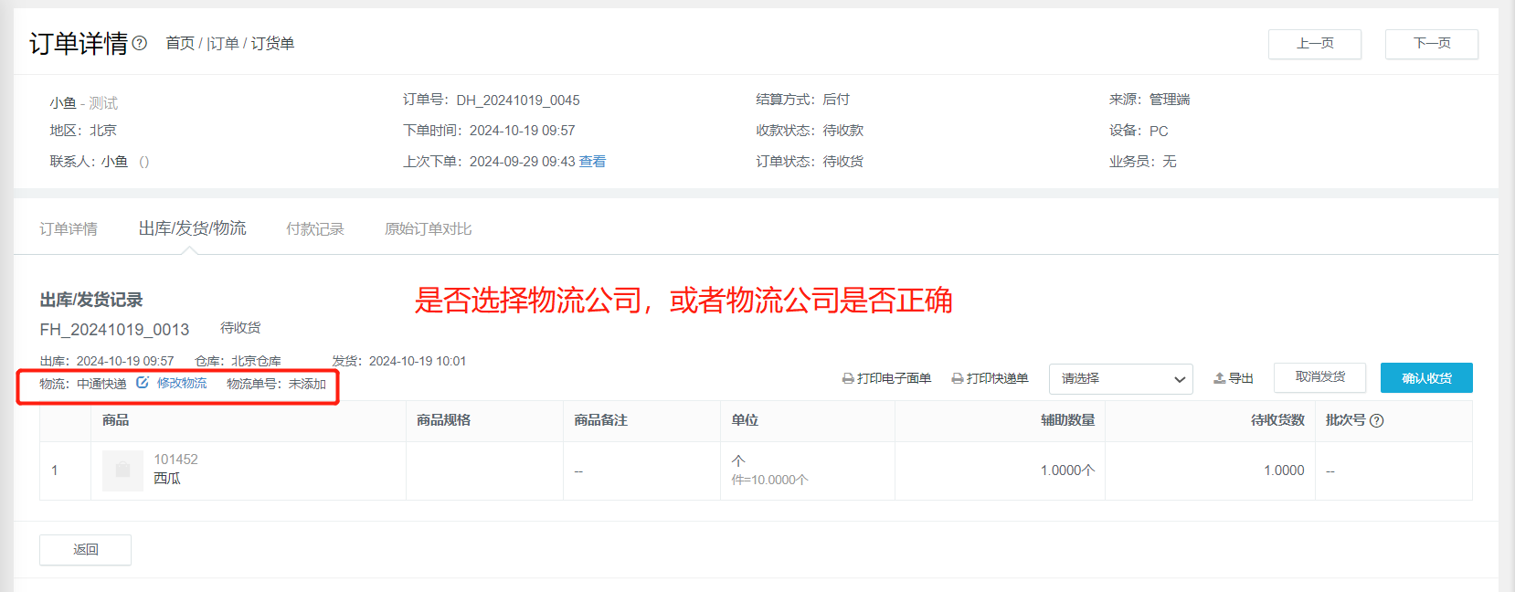
Task: Click order number DH_20241019_0045
Action: pyautogui.click(x=518, y=100)
